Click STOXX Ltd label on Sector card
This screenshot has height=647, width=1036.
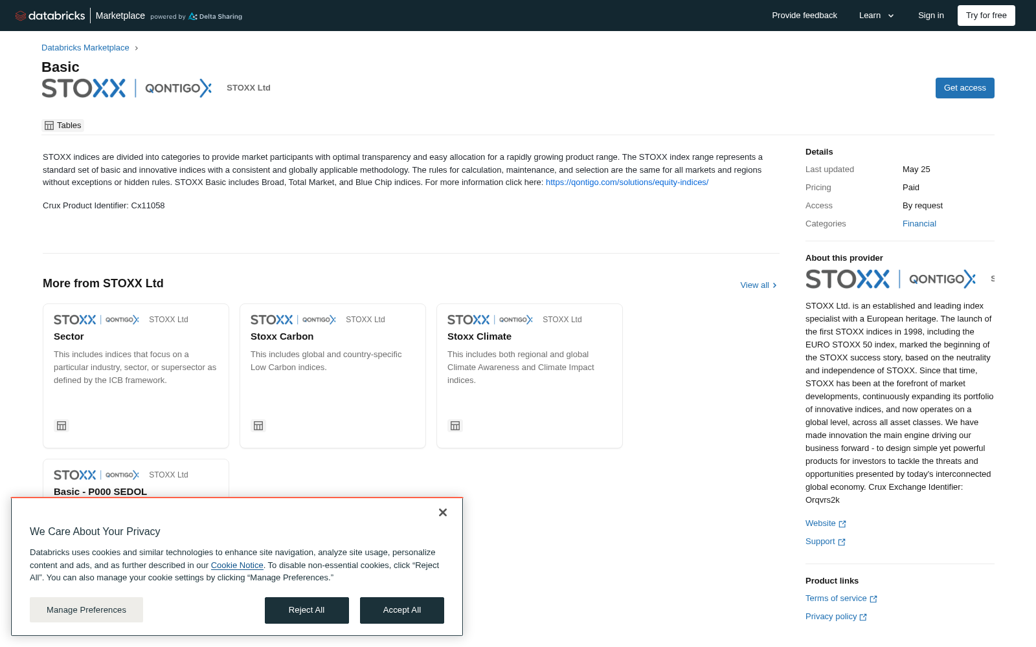pyautogui.click(x=168, y=320)
